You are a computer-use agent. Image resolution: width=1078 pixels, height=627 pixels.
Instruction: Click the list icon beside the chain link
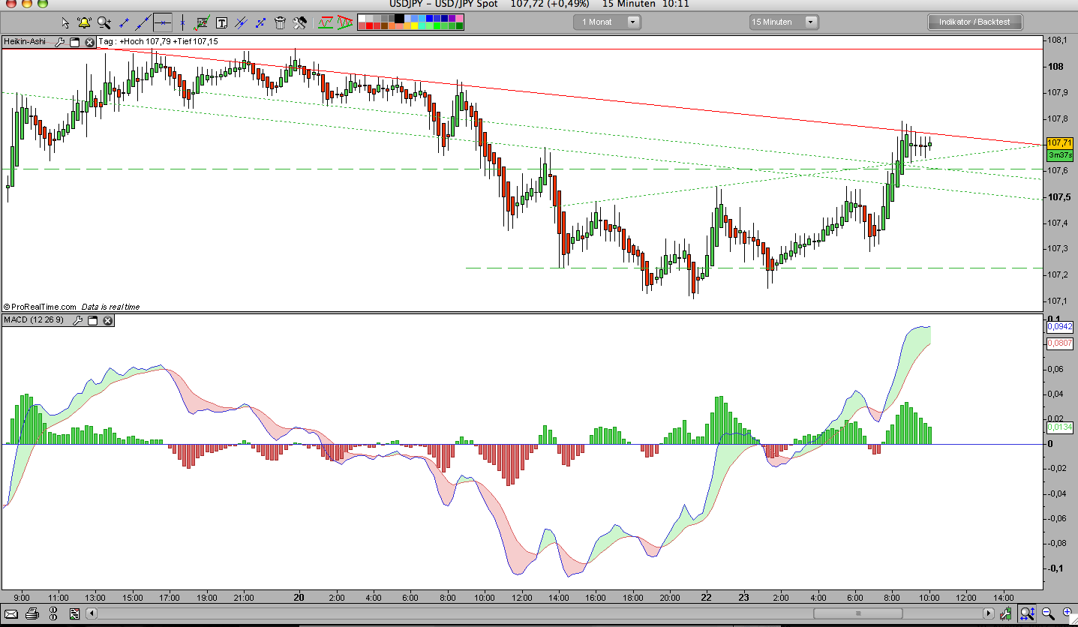[74, 614]
